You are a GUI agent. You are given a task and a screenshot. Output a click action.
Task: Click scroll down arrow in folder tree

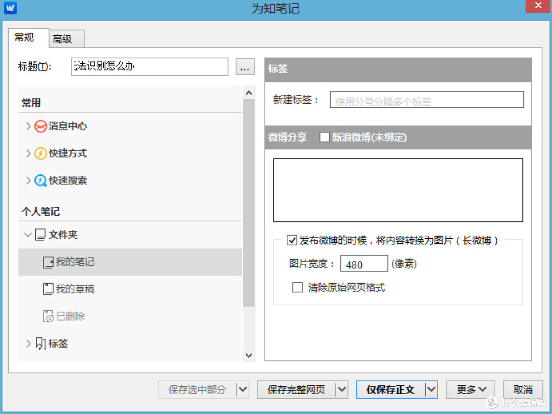pyautogui.click(x=249, y=355)
